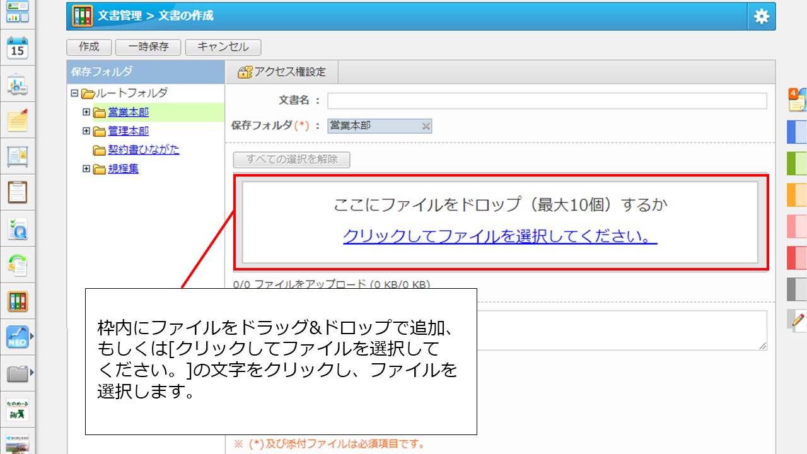Screen dimensions: 807x454
Task: Open the projector presentation icon in the sidebar
Action: tap(18, 84)
